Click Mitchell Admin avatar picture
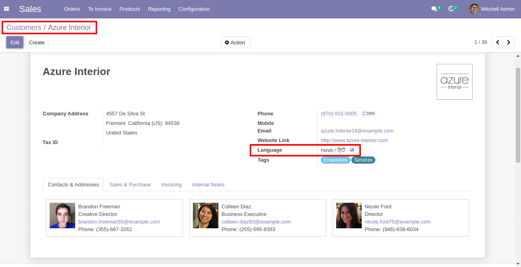 [474, 9]
